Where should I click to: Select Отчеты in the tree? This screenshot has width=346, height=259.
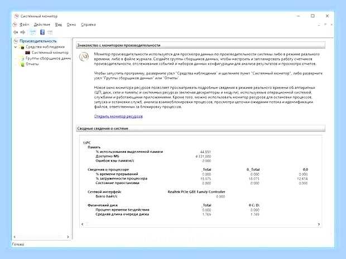(x=32, y=64)
